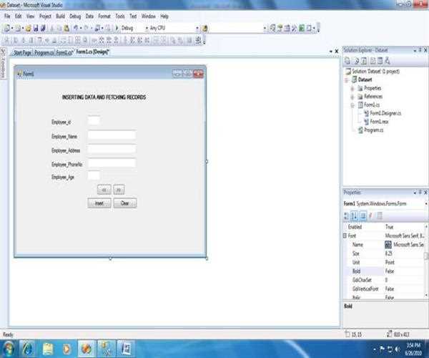This screenshot has width=429, height=358.
Task: Click Categorized view icon in Properties panel
Action: point(347,216)
